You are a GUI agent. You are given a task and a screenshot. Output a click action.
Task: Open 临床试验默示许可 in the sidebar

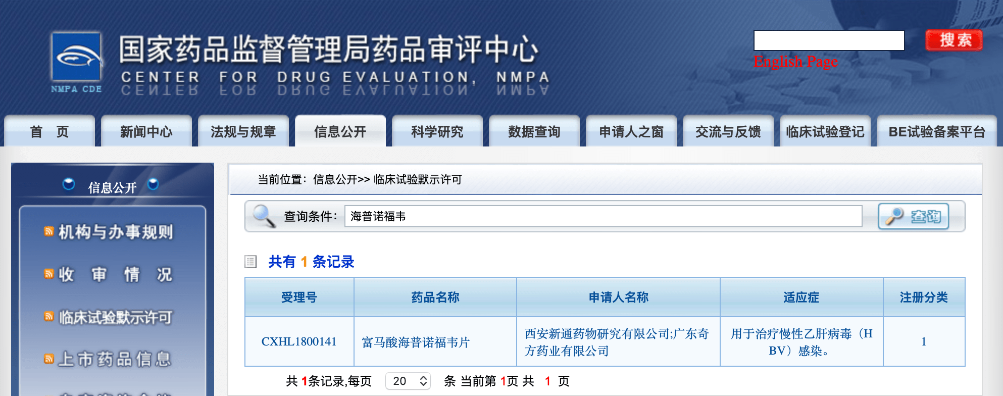pos(116,317)
